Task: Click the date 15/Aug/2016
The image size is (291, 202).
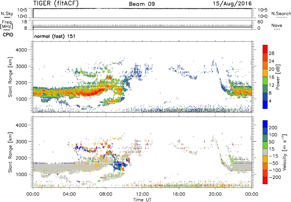Action: (x=232, y=4)
